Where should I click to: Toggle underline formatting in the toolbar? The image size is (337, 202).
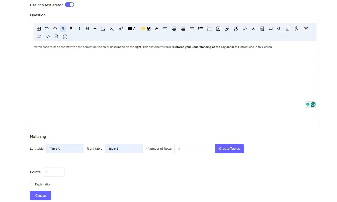pyautogui.click(x=103, y=29)
